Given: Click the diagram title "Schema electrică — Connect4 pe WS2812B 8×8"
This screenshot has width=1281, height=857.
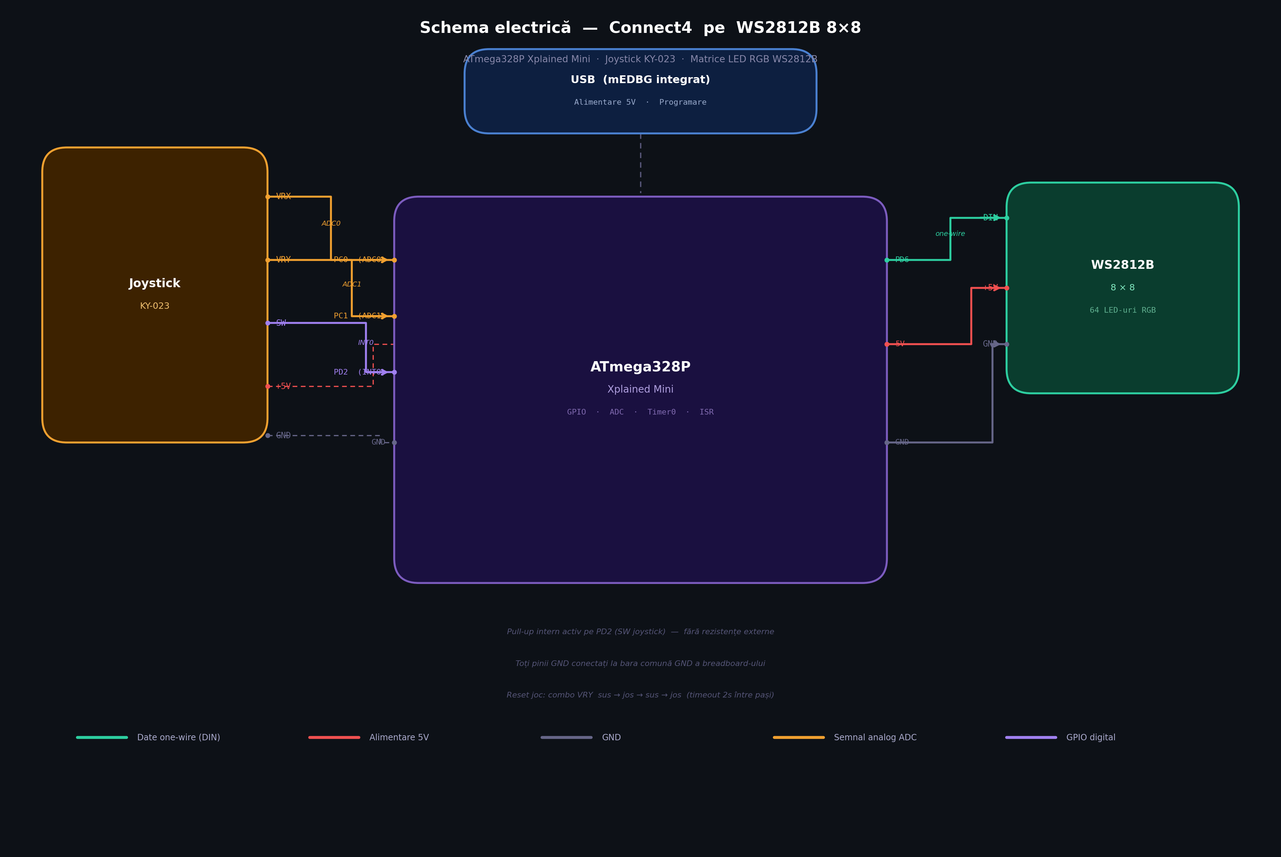Looking at the screenshot, I should pyautogui.click(x=640, y=28).
